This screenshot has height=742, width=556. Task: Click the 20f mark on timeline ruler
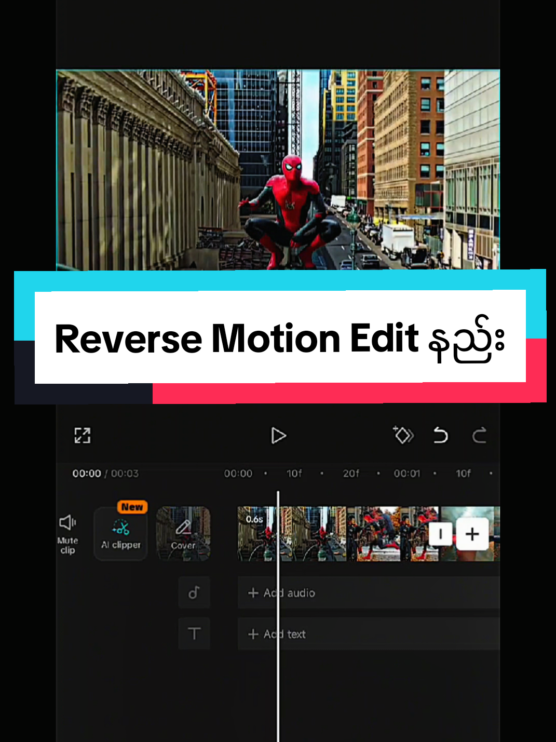coord(351,474)
